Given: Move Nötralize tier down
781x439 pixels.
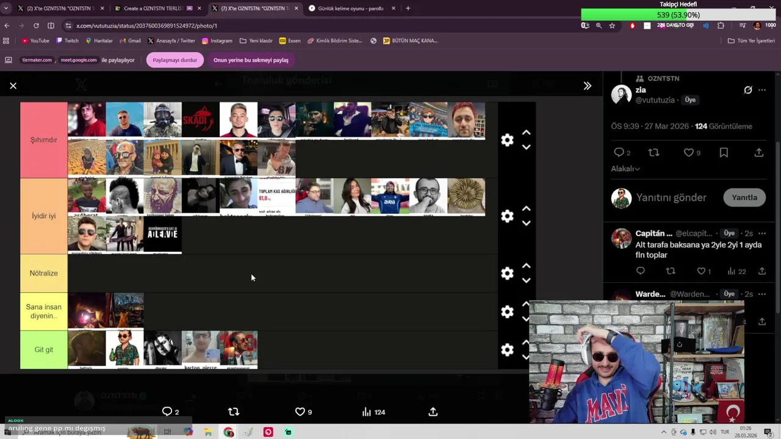Looking at the screenshot, I should click(x=526, y=280).
